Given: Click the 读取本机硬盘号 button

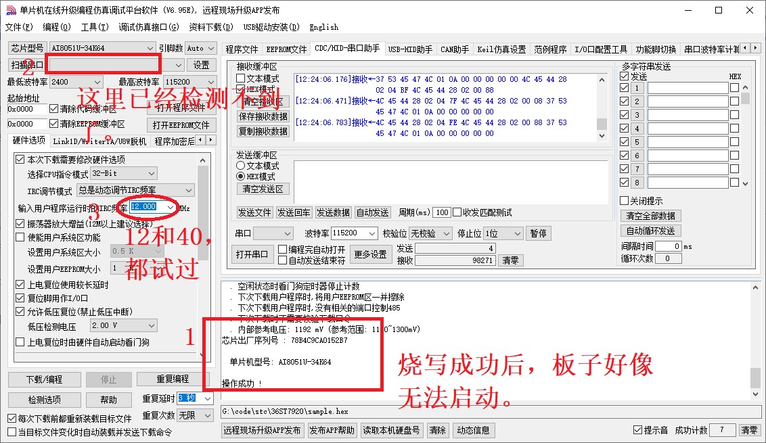Looking at the screenshot, I should pos(391,430).
